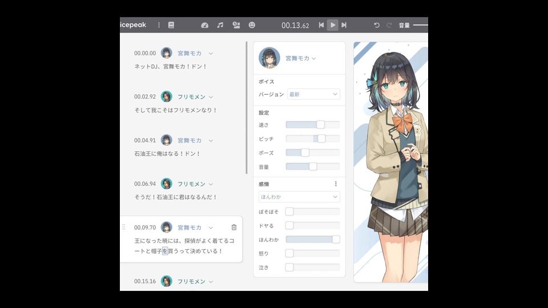Click into the 王になった暁には text field
548x308 pixels.
pyautogui.click(x=184, y=246)
